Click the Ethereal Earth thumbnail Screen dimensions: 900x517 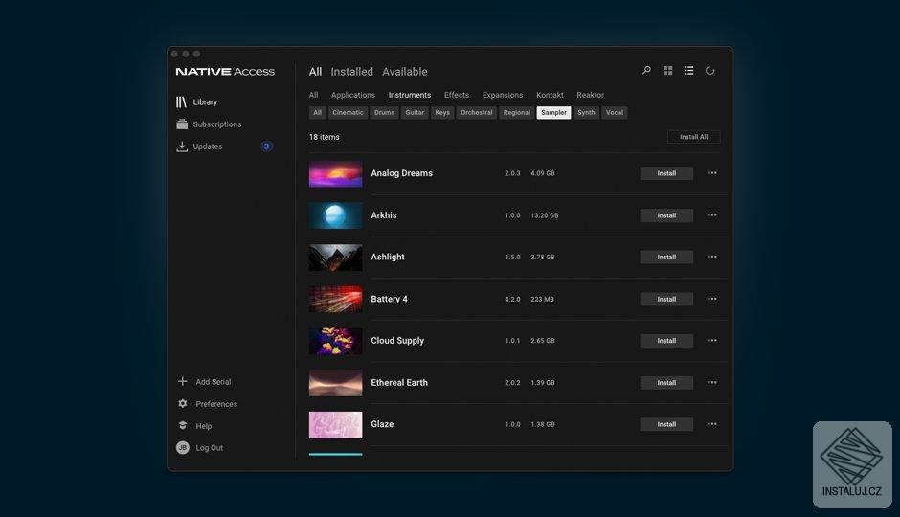click(336, 383)
